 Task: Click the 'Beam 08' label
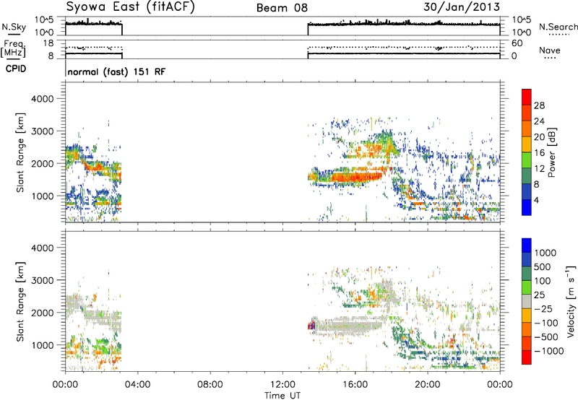point(282,8)
